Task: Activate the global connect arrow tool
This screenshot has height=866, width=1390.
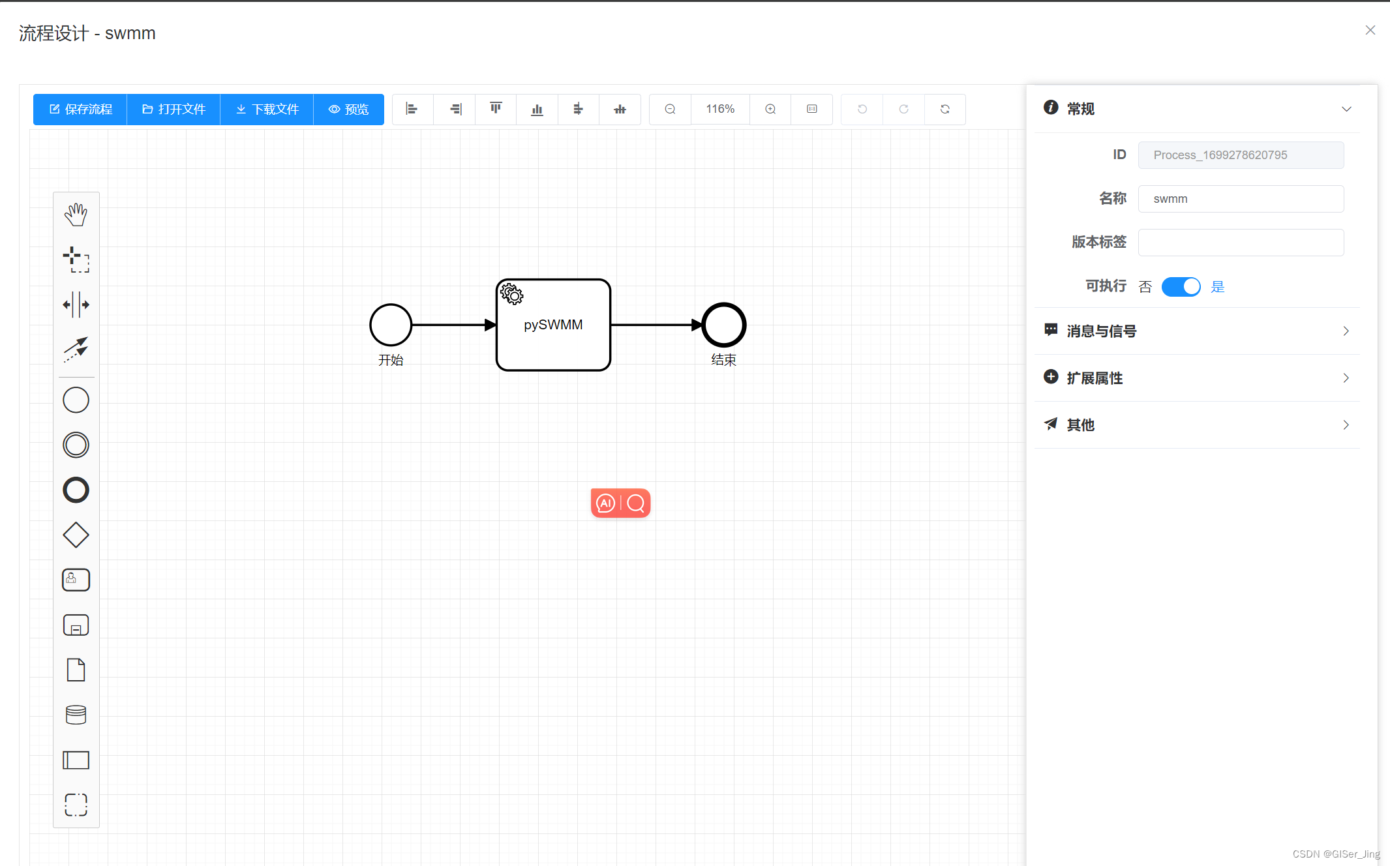Action: 76,350
